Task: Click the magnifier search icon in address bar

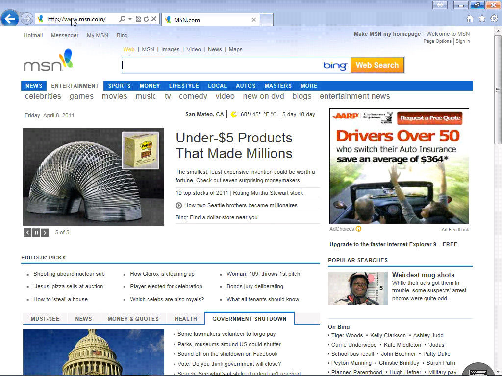Action: click(122, 19)
